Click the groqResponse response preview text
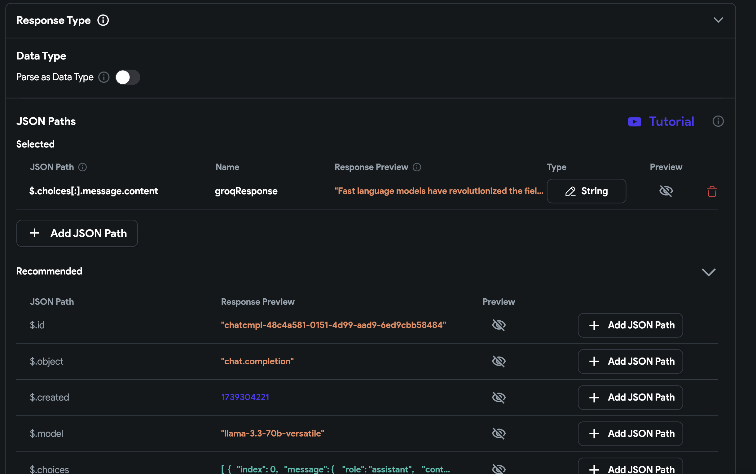 [439, 191]
